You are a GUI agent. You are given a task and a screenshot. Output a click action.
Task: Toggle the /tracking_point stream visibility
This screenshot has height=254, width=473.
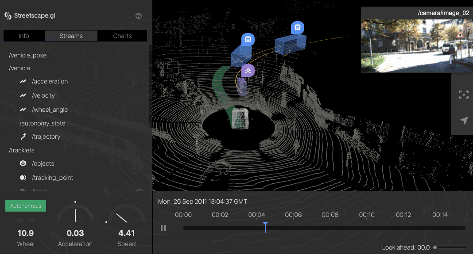[x=52, y=178]
